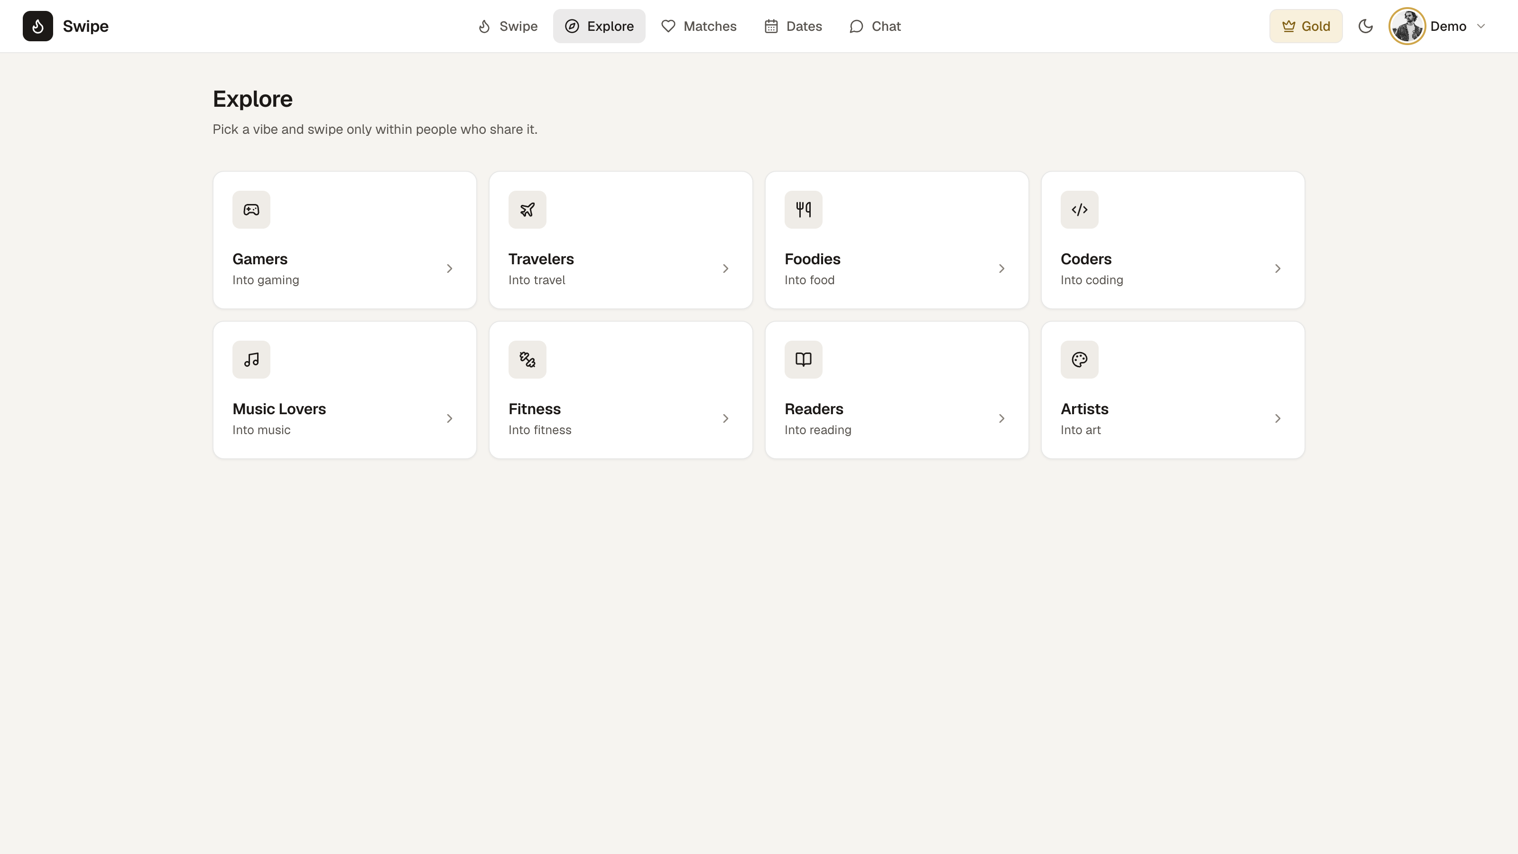The height and width of the screenshot is (854, 1518).
Task: Click the Coders code brackets icon
Action: pyautogui.click(x=1080, y=210)
